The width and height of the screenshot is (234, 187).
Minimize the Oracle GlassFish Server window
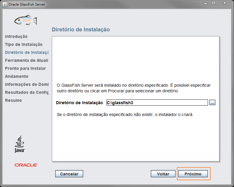[206, 3]
